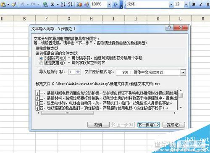This screenshot has width=210, height=153.
Task: Click the AutoSum sigma icon
Action: coord(52,4)
